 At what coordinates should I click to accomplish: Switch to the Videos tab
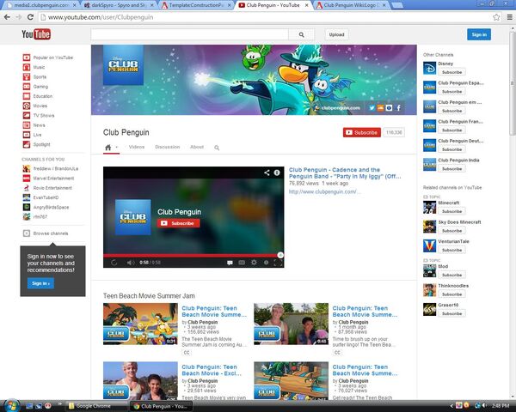[137, 147]
